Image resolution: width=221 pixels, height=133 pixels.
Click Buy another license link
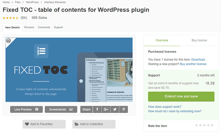click(193, 64)
